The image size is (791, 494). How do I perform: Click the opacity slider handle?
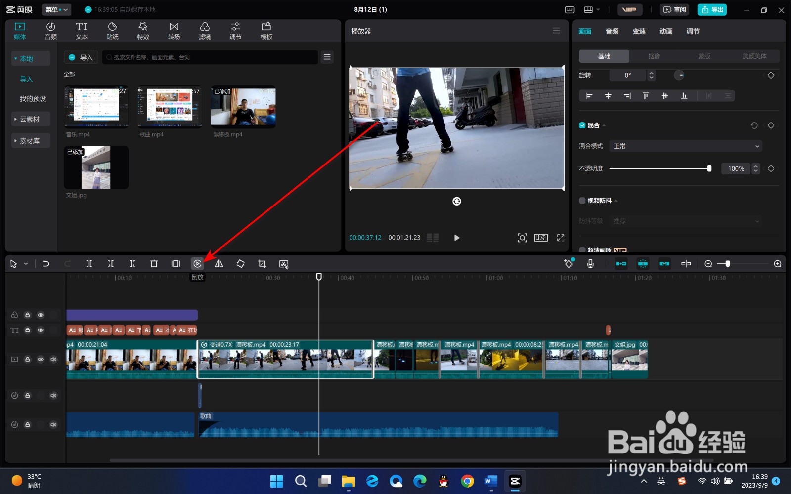pos(709,168)
